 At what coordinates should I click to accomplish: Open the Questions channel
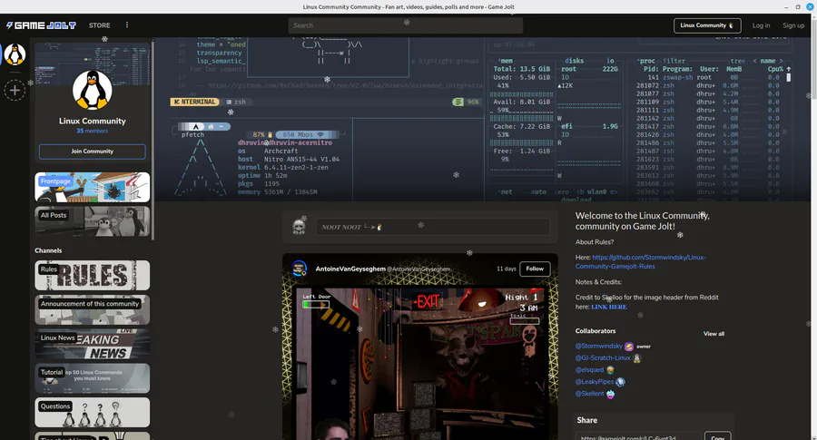point(93,413)
